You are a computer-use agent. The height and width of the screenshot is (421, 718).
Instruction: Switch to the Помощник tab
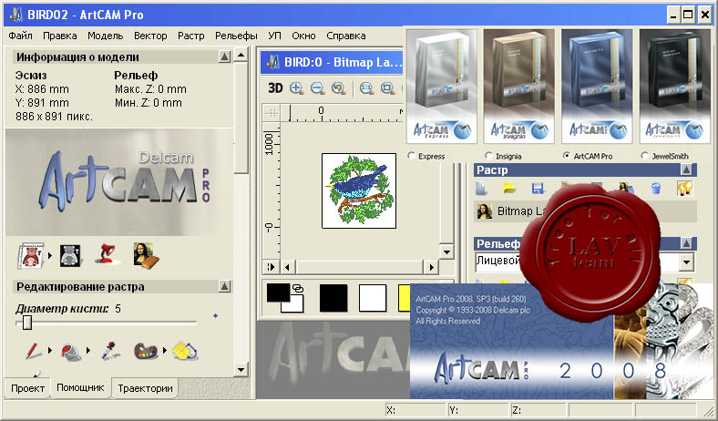pos(80,387)
